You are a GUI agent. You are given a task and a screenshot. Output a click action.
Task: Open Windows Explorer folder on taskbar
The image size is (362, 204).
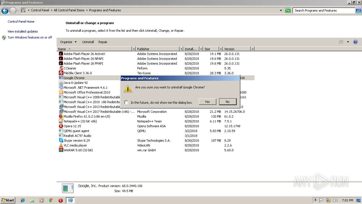(x=32, y=200)
